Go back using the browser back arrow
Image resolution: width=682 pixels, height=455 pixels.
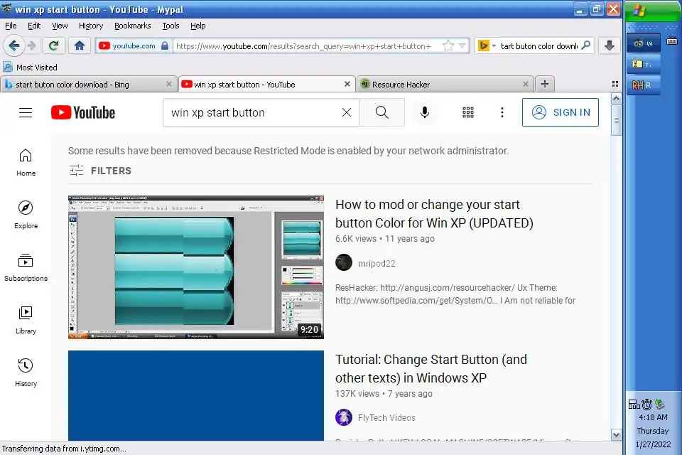point(14,45)
